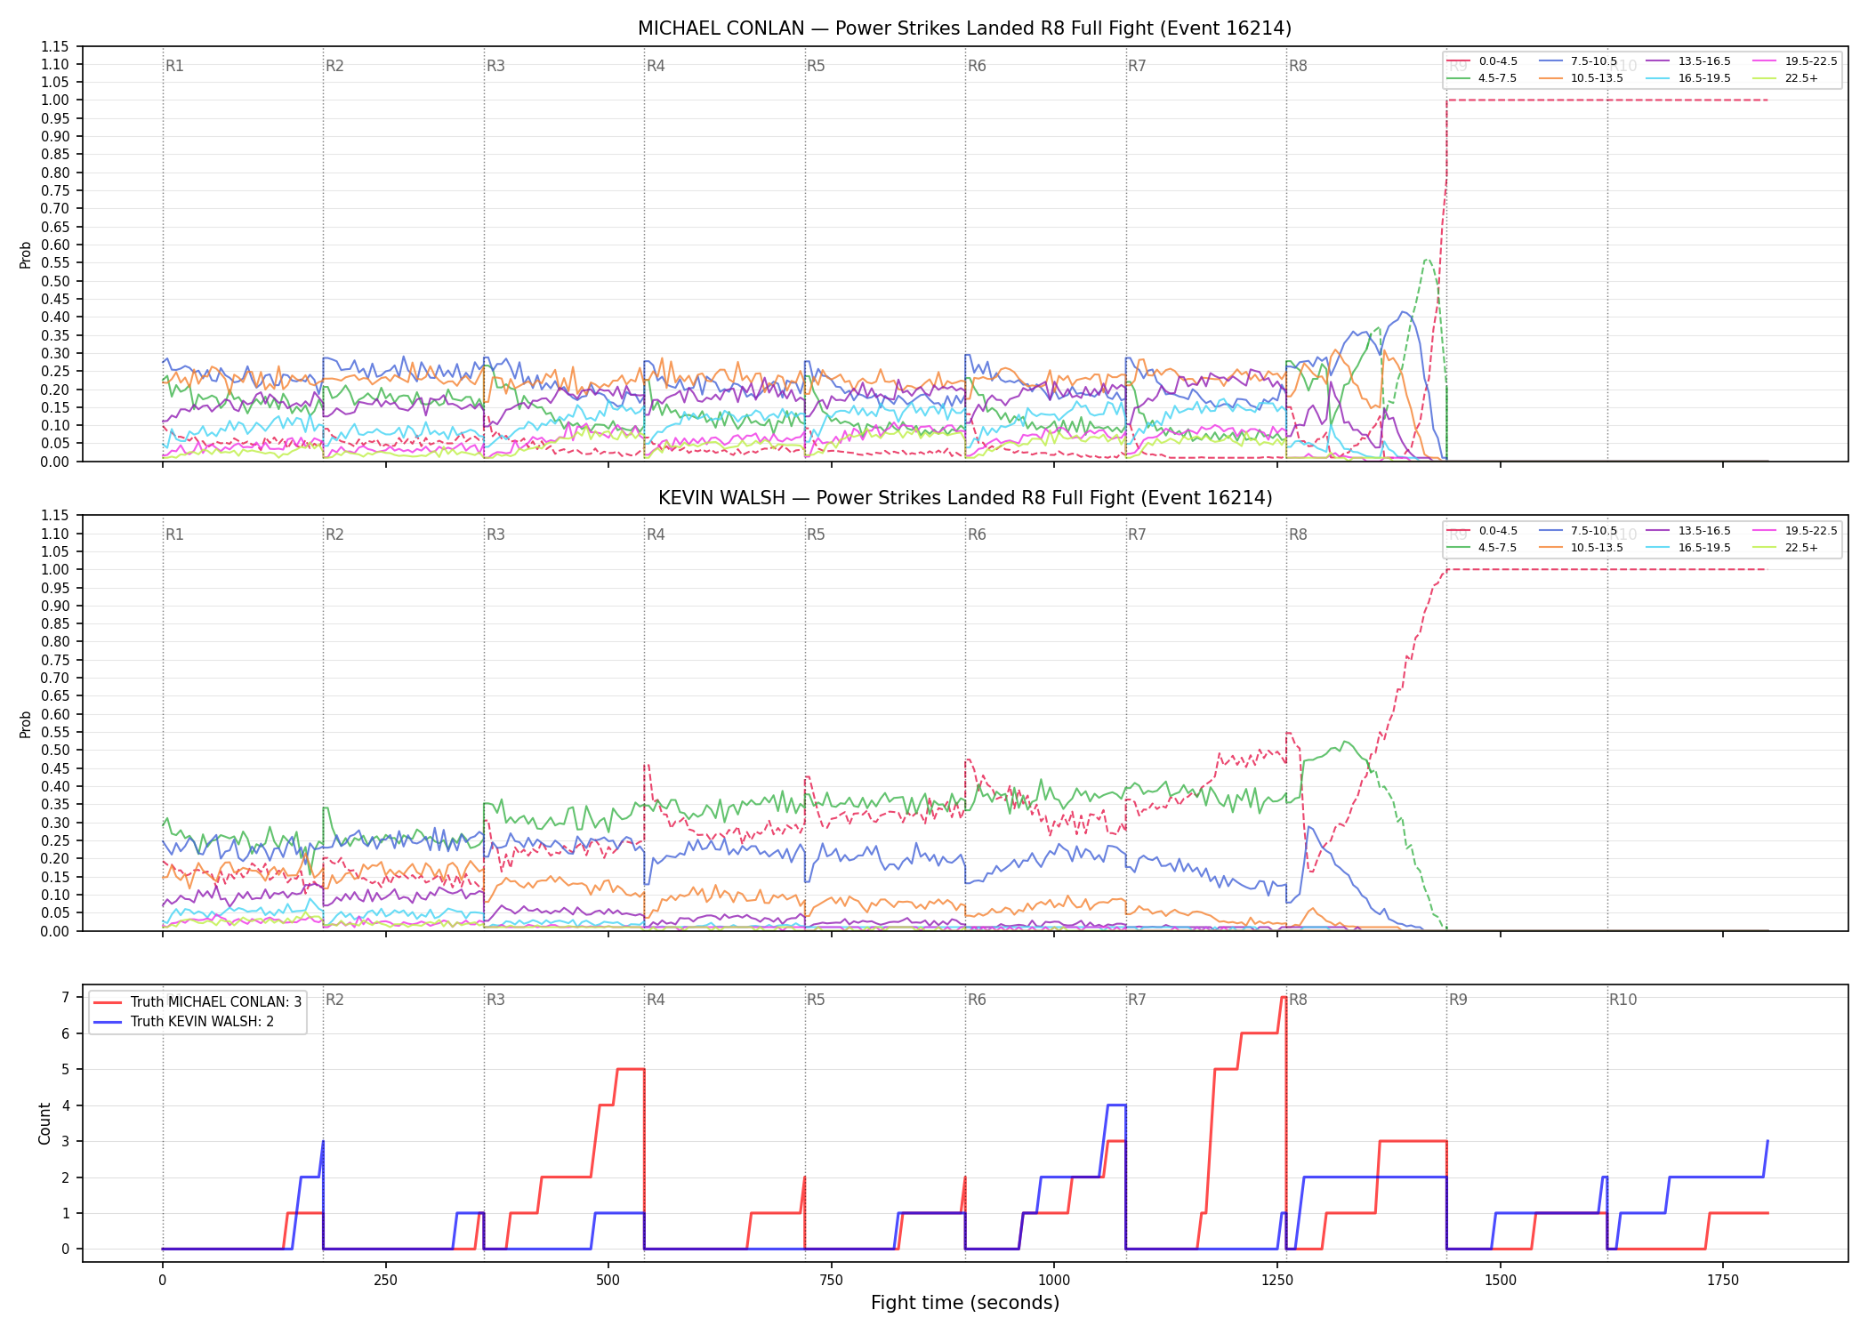Screen dimensions: 1868x1334
Task: Click R8 label in the Count chart
Action: point(1298,1000)
